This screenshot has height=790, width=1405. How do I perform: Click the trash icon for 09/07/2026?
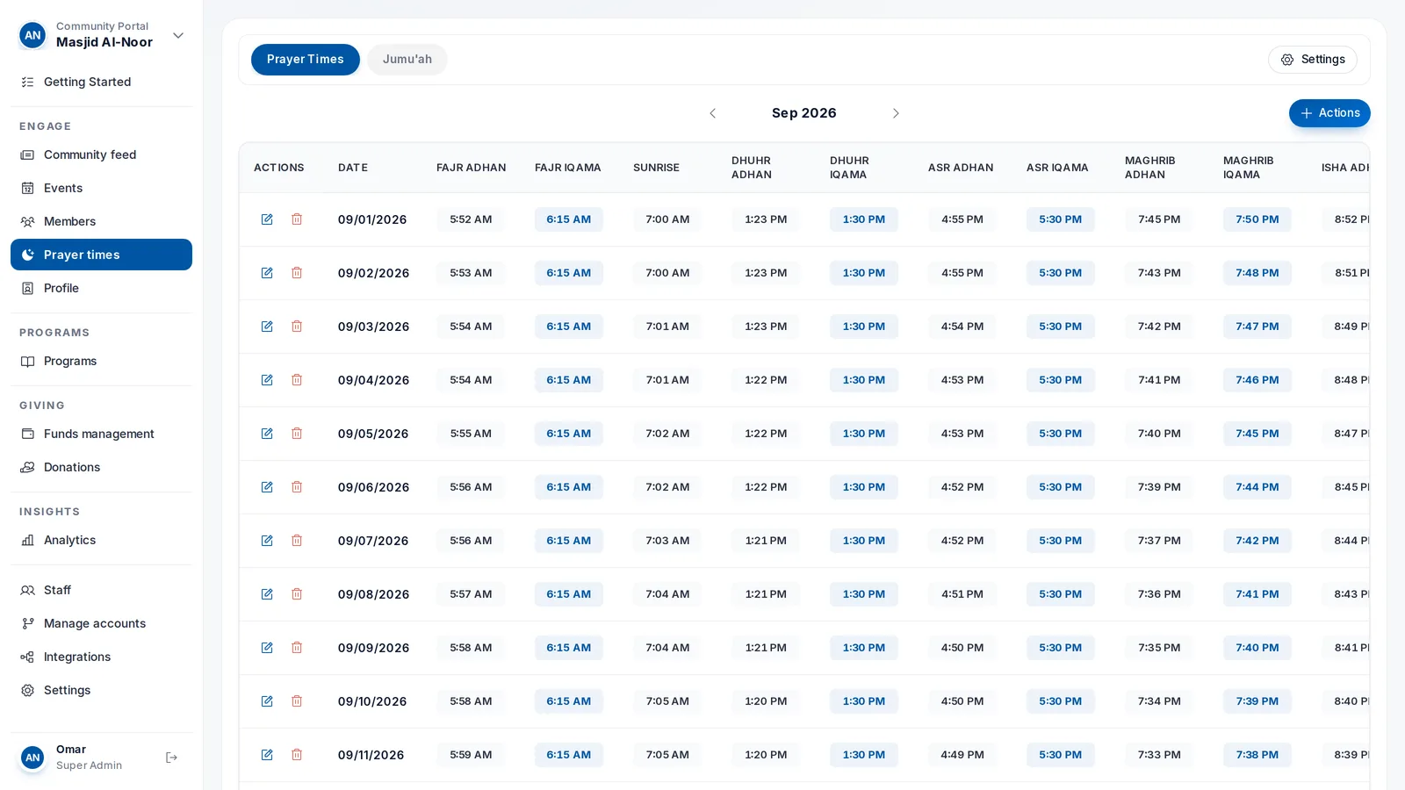[x=297, y=541]
